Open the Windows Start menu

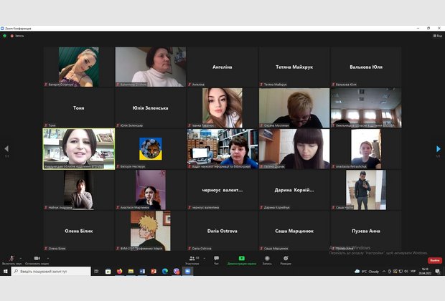point(6,271)
